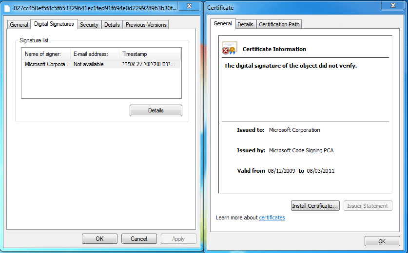408x253 pixels.
Task: Click the valid from date 08/12/2009
Action: [282, 171]
